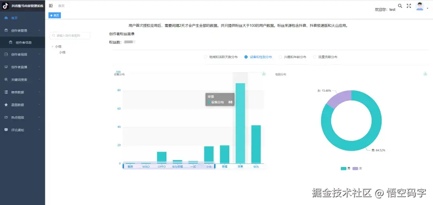Expand the 关键词搜索 menu chevron

(x=39, y=79)
